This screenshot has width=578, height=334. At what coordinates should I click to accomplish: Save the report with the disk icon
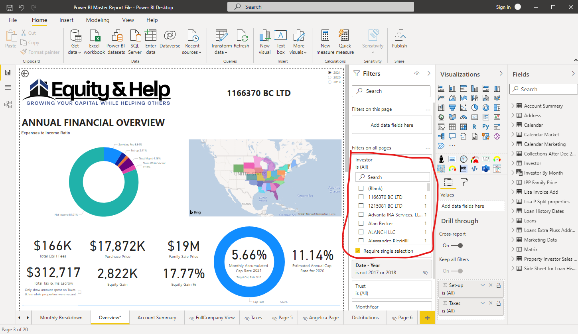pos(9,7)
